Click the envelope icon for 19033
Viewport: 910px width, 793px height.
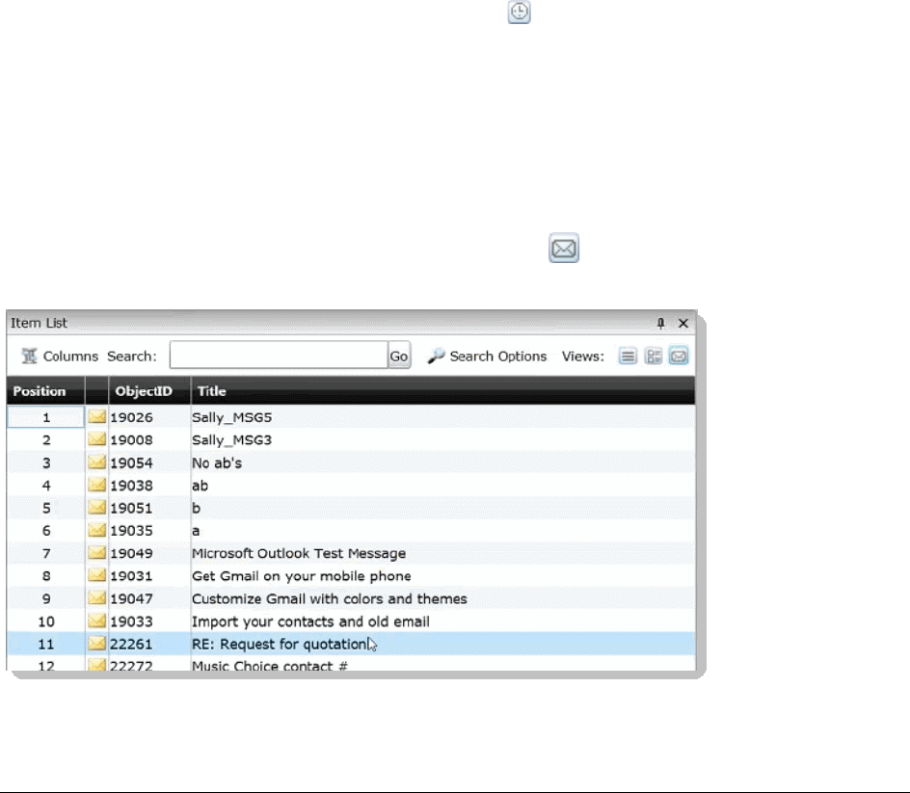pos(97,621)
